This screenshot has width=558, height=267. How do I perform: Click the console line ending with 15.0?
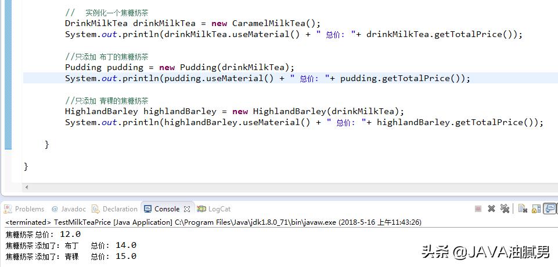71,256
